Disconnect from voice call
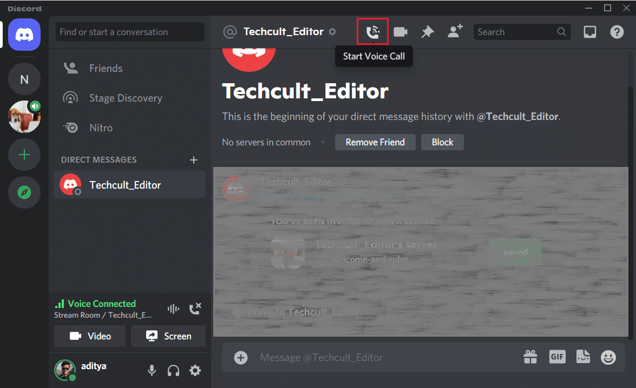 point(195,309)
